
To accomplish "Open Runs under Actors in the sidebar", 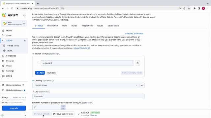I will click(x=10, y=51).
